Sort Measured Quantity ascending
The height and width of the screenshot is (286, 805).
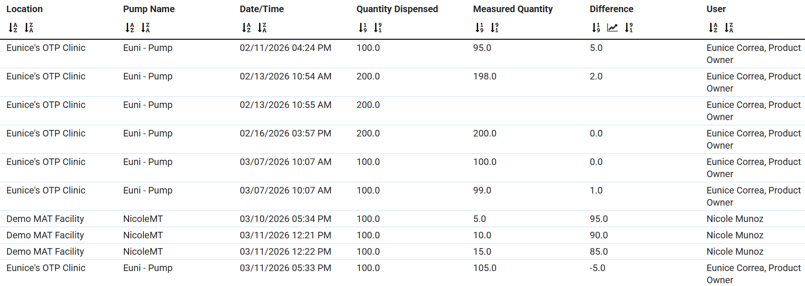click(x=480, y=28)
